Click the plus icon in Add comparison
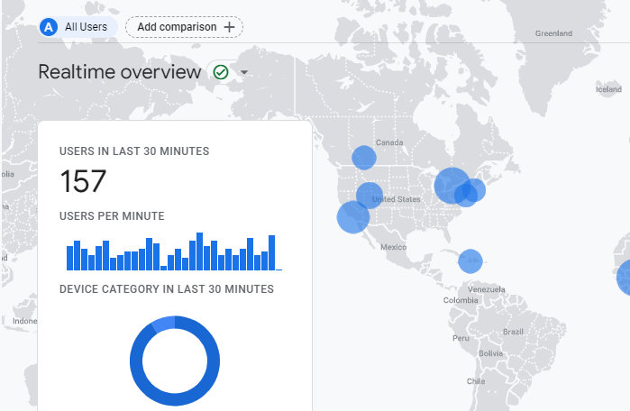 click(229, 27)
